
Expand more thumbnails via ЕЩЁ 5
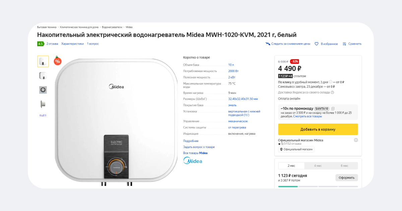click(x=43, y=116)
